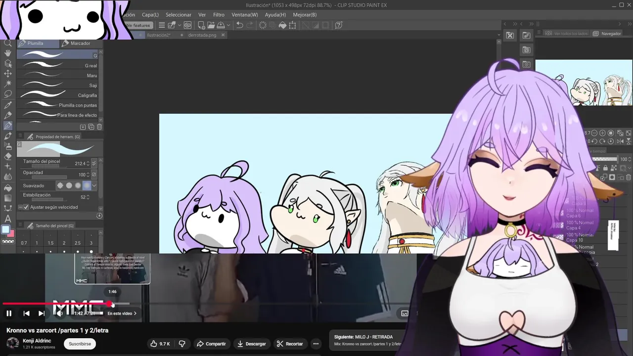
Task: Open Tamaño del pincel panel menu
Action: [20, 225]
